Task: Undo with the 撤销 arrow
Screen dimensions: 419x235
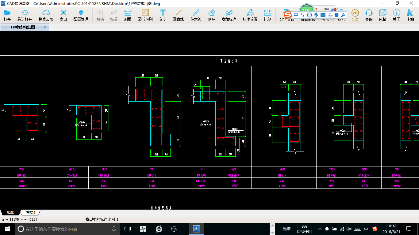Action: click(100, 15)
